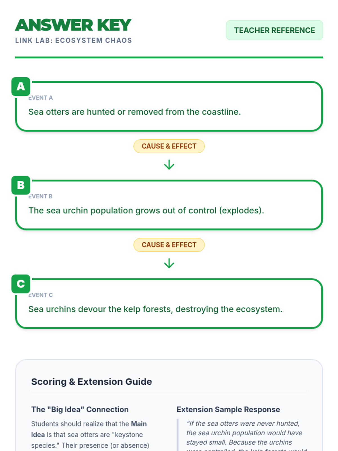The image size is (338, 451).
Task: Click the urchins devour kelp forests sentence
Action: [155, 309]
